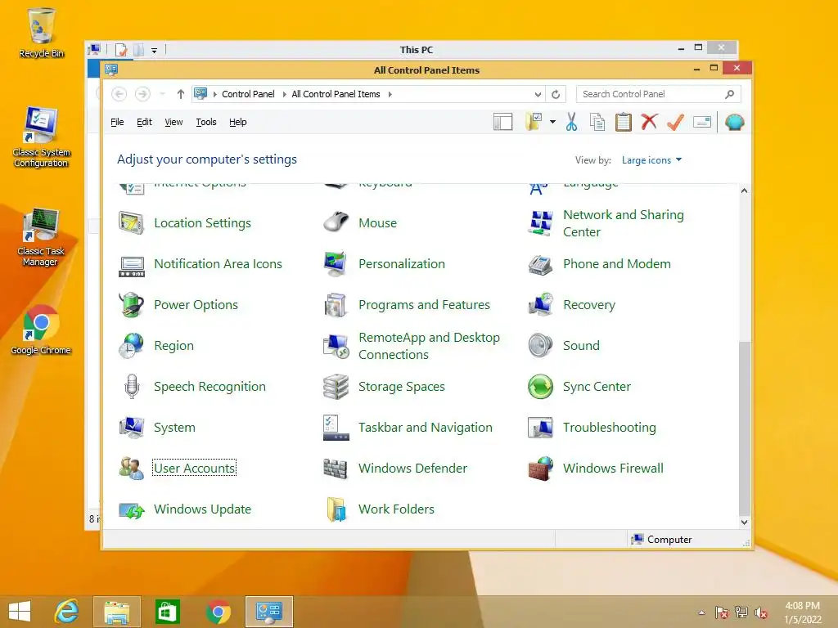Click the red X Delete toolbar icon
This screenshot has width=838, height=628.
pos(649,122)
